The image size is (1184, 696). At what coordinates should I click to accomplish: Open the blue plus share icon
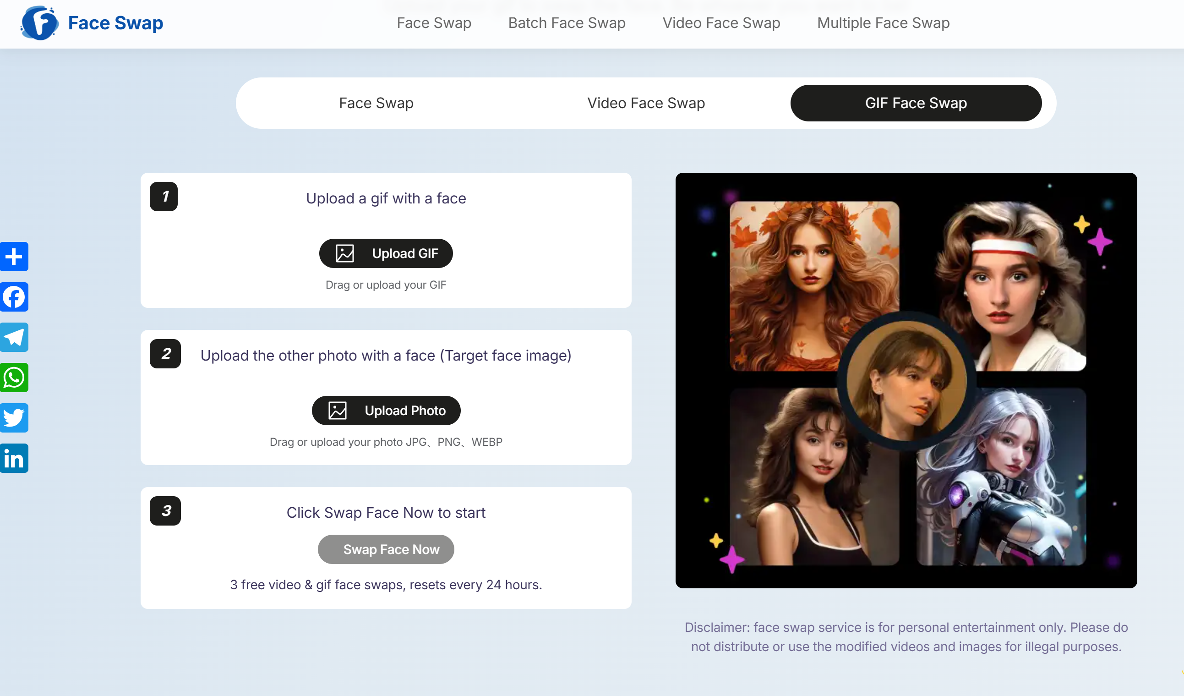pos(14,257)
